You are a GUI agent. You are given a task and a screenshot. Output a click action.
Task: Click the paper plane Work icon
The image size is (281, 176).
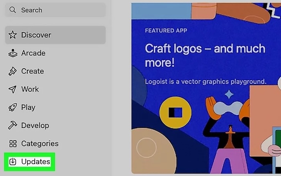[13, 89]
